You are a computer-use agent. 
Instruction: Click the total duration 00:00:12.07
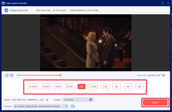(155, 75)
